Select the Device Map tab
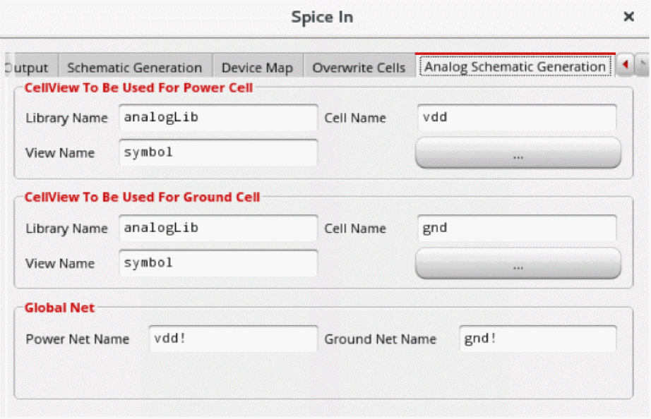The image size is (651, 419). pyautogui.click(x=257, y=68)
